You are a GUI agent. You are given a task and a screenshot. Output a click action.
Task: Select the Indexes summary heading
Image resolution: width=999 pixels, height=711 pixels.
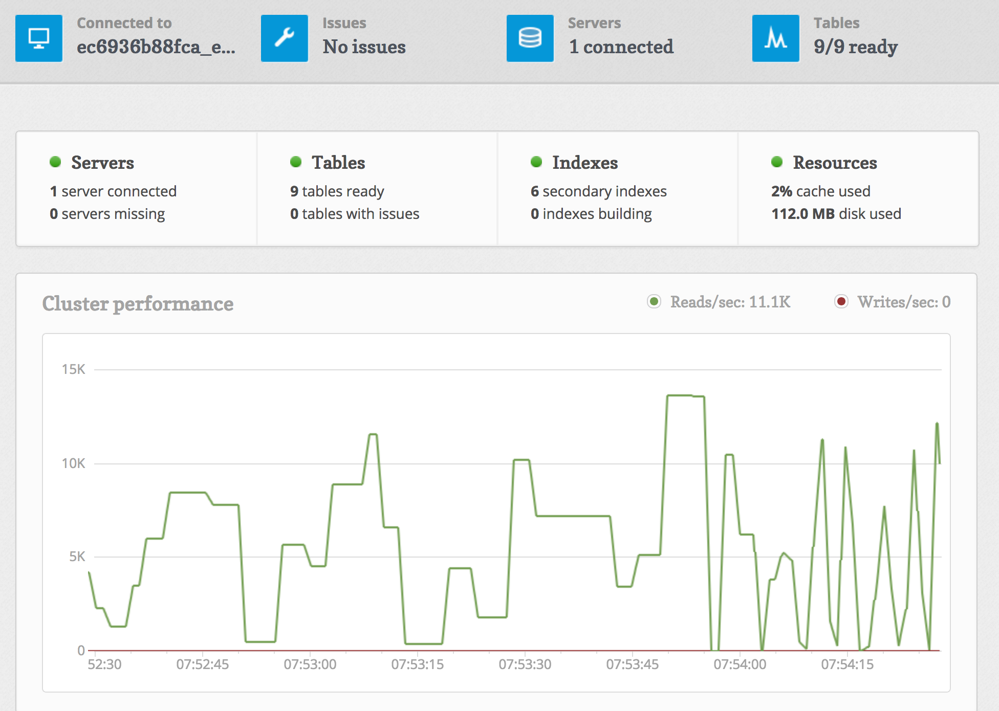[585, 163]
